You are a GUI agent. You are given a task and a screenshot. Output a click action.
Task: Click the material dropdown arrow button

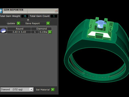(x=31, y=89)
